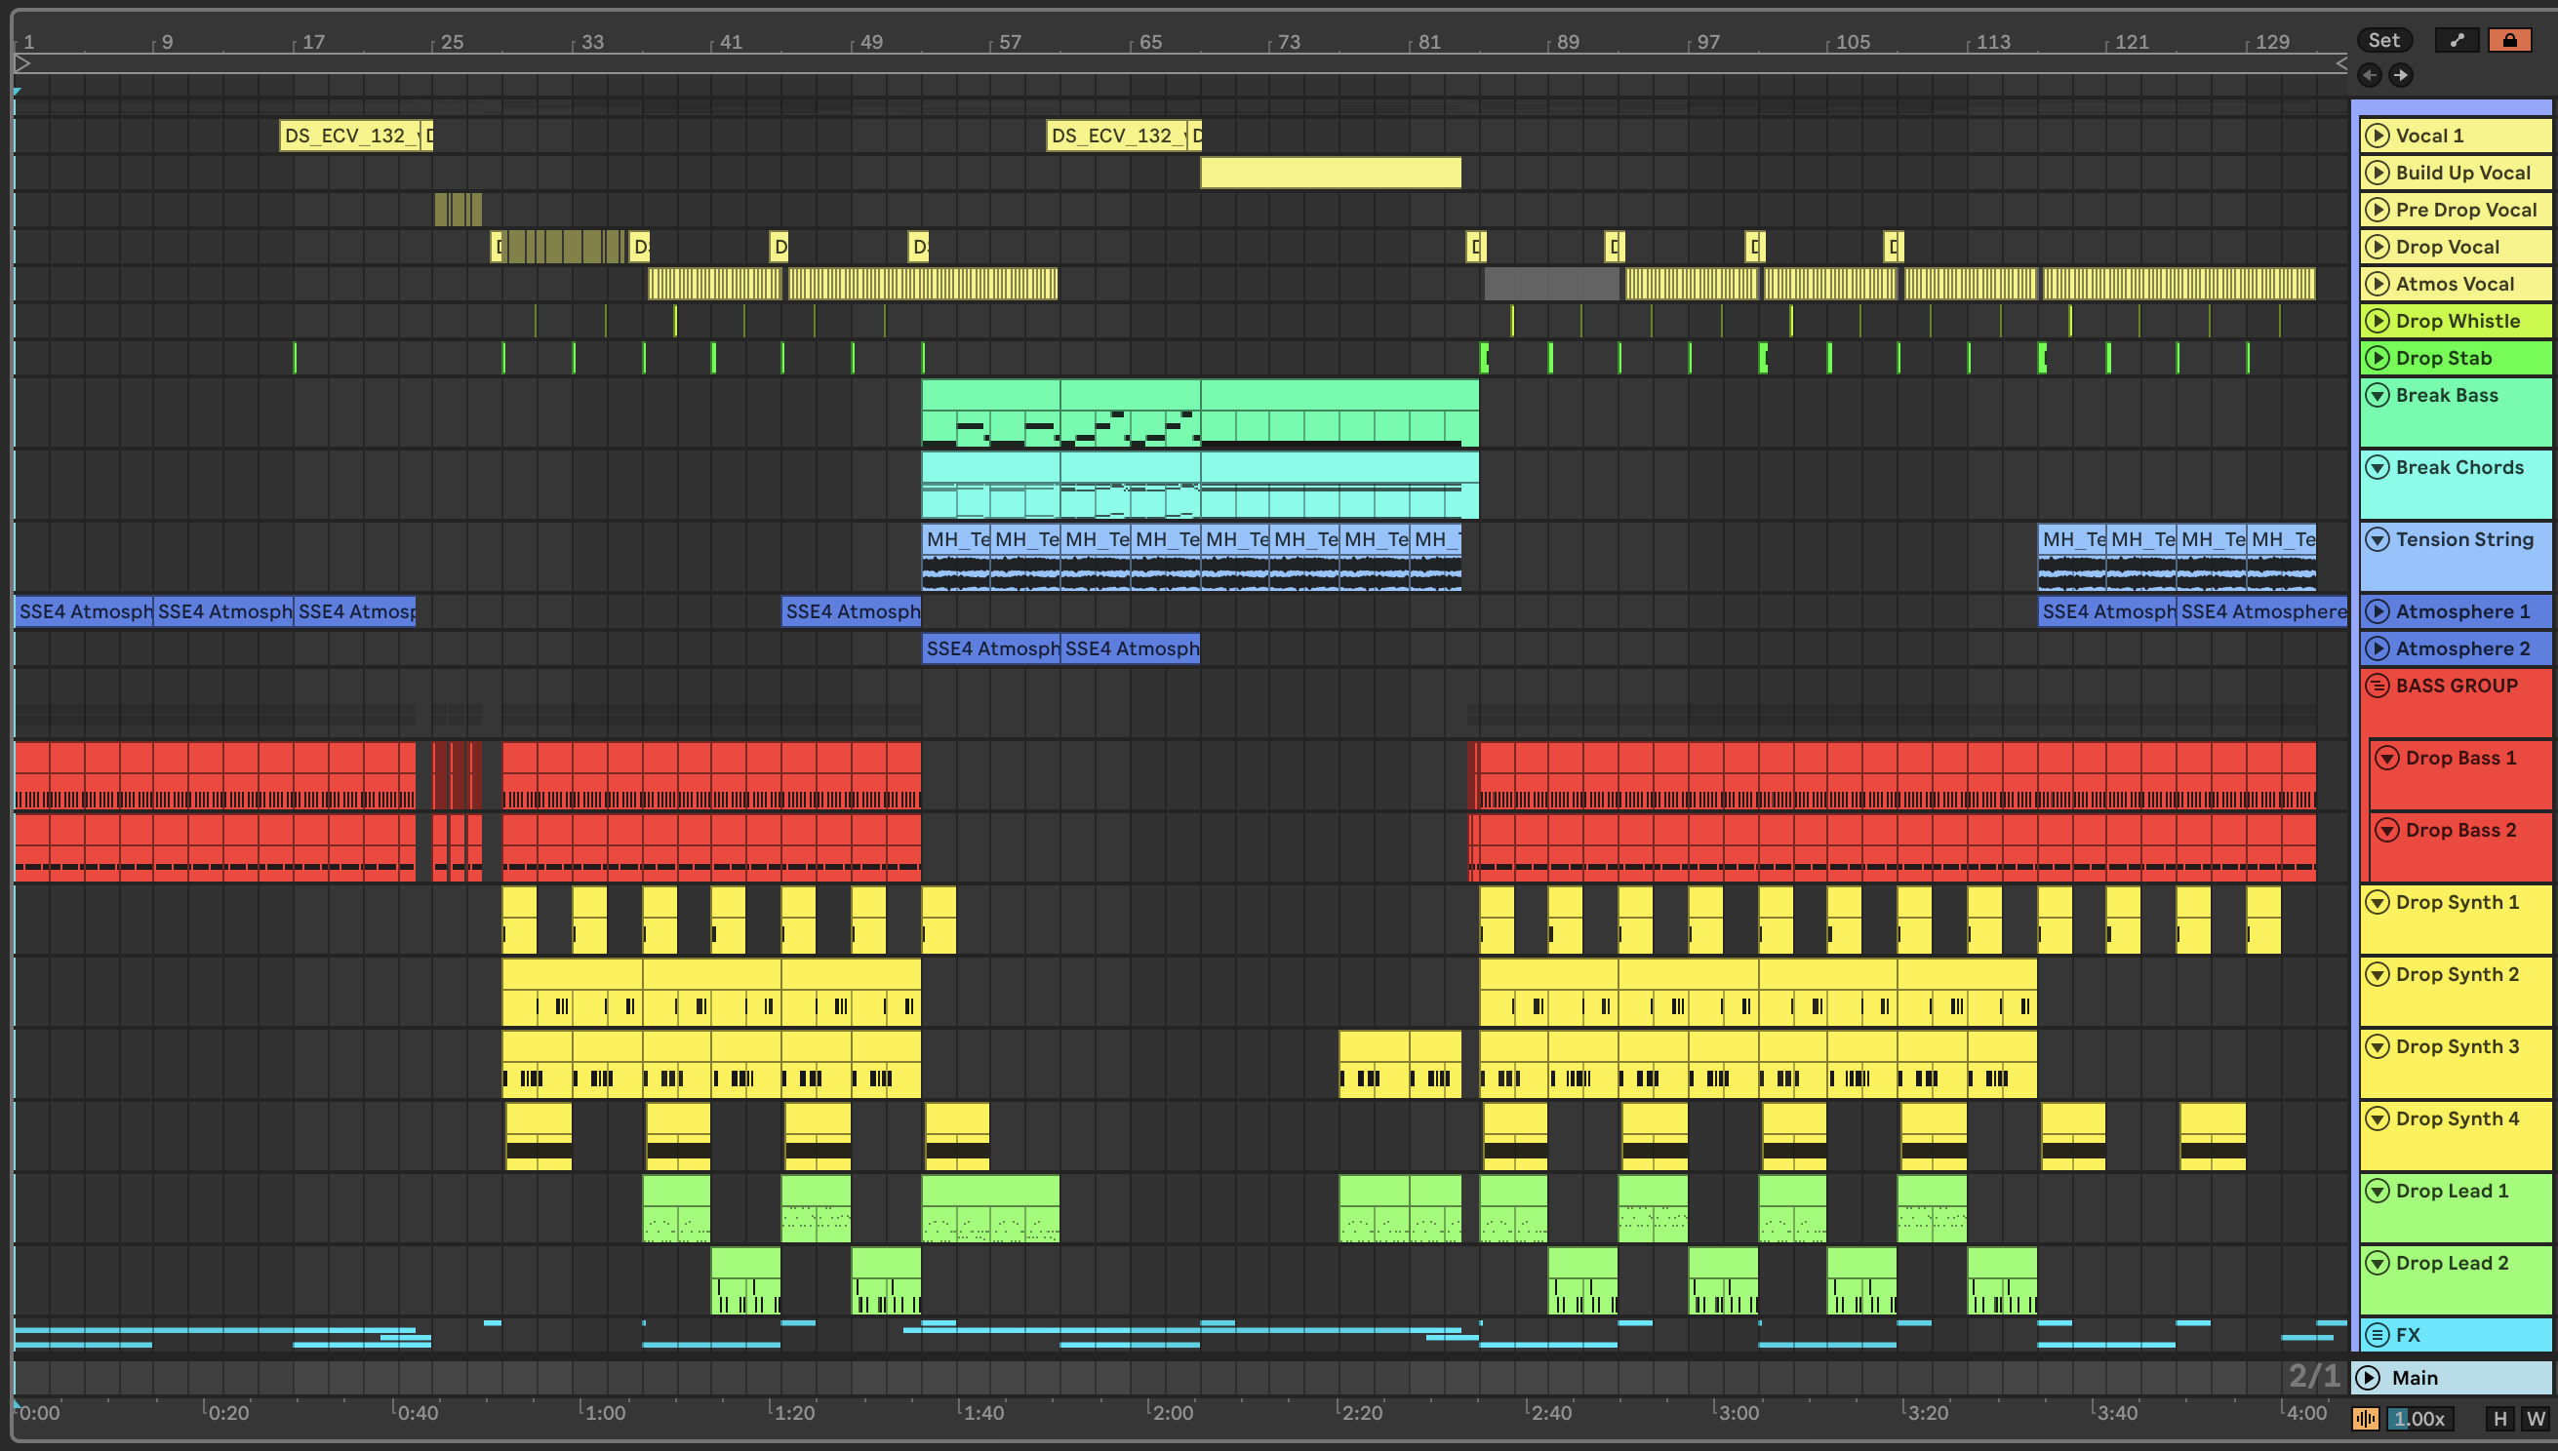Adjust the 1.00x playback speed slider
This screenshot has height=1451, width=2558.
point(2420,1418)
